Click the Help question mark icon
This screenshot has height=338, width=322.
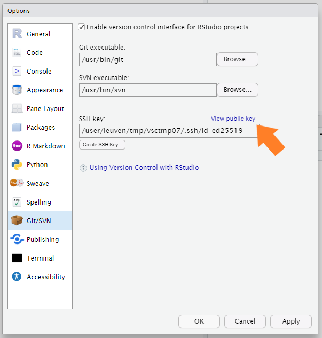click(x=83, y=168)
